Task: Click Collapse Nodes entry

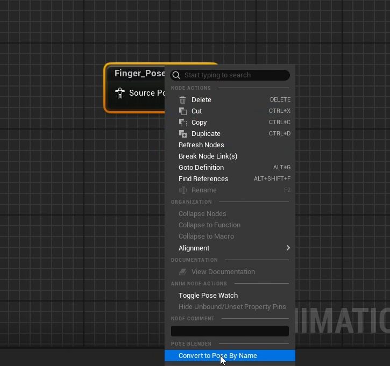Action: (x=230, y=214)
